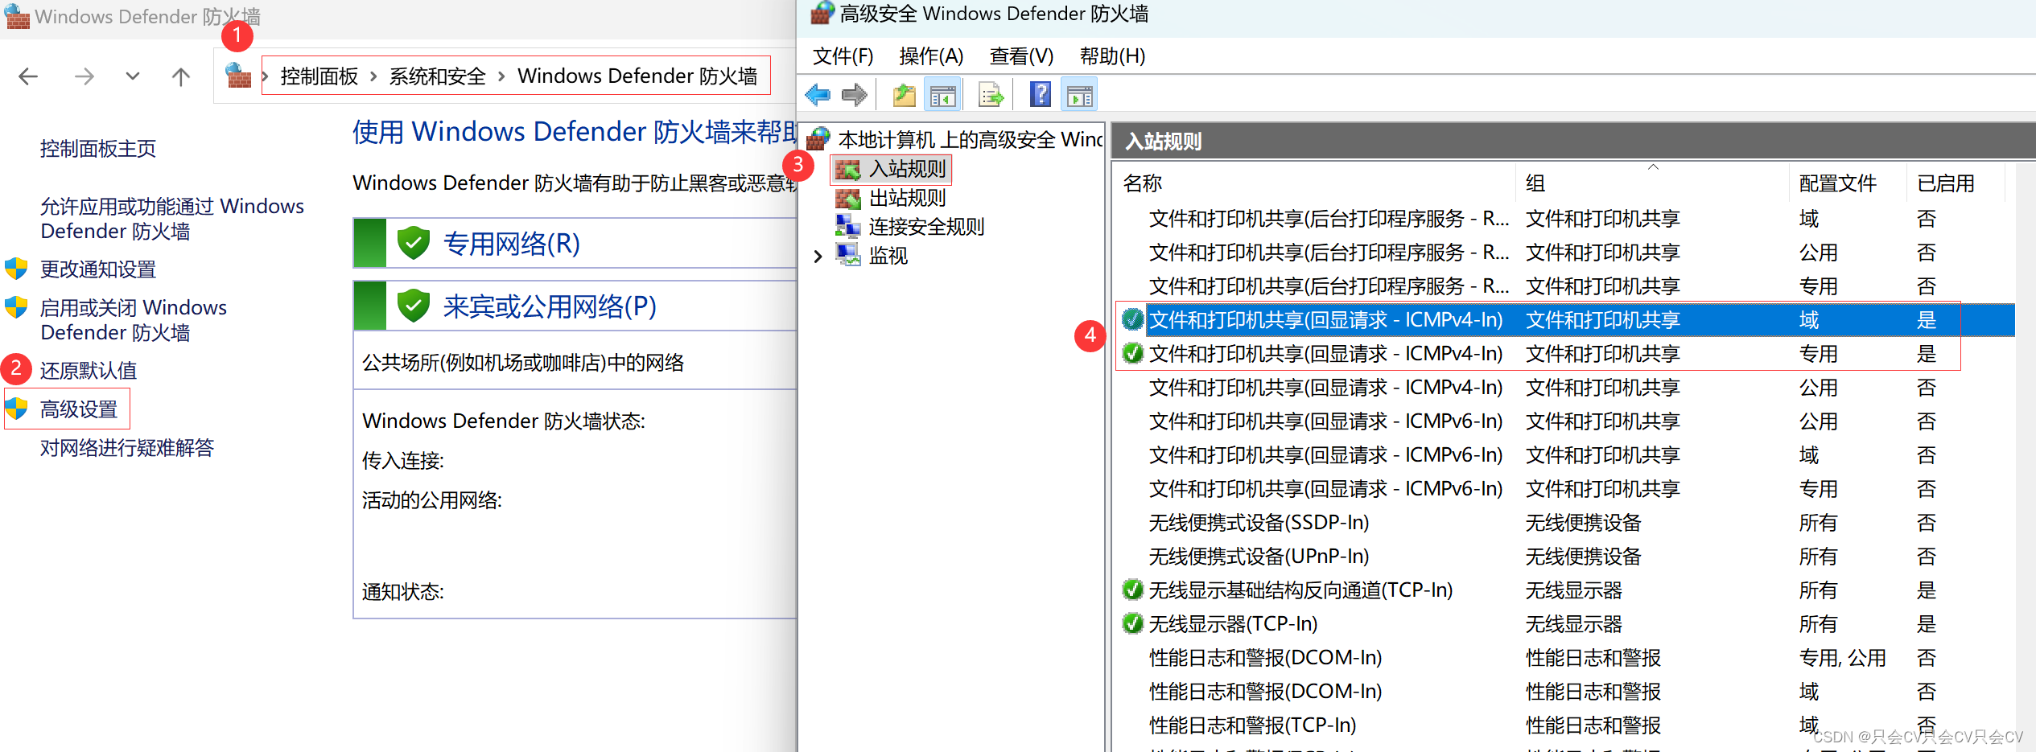Expand the breadcrumb chevron before 控制面板

(264, 76)
